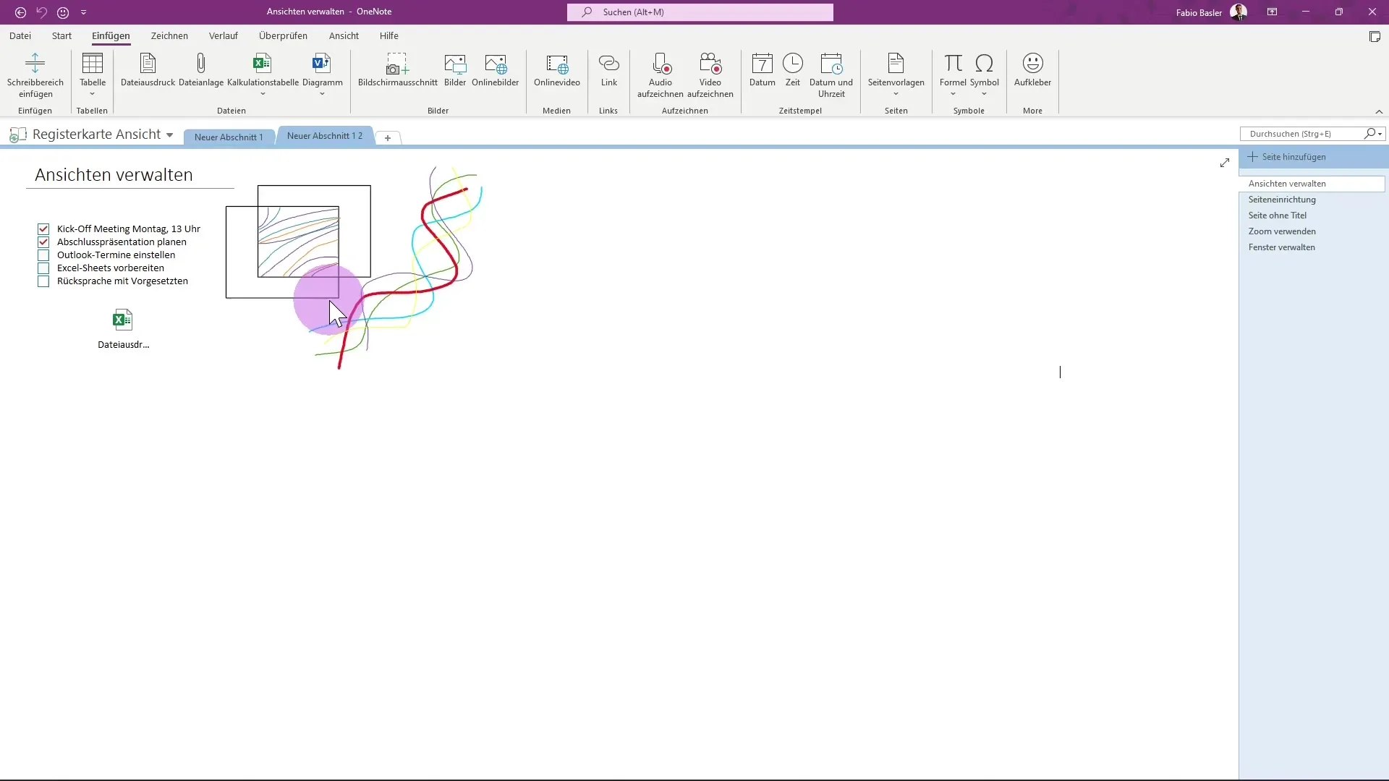Screen dimensions: 1389x781
Task: Check Excel-Sheets vorbereiten checkbox
Action: click(x=43, y=268)
